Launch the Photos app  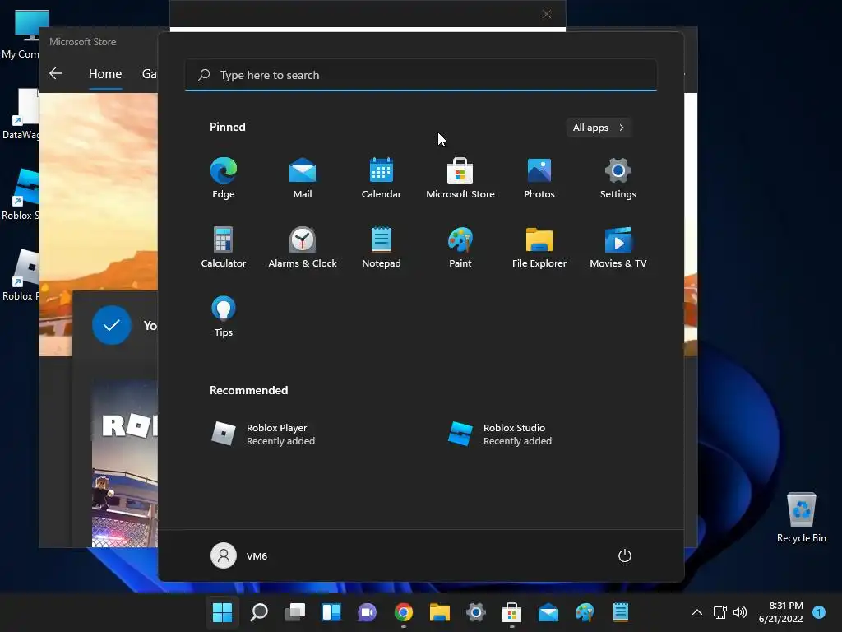click(x=539, y=179)
